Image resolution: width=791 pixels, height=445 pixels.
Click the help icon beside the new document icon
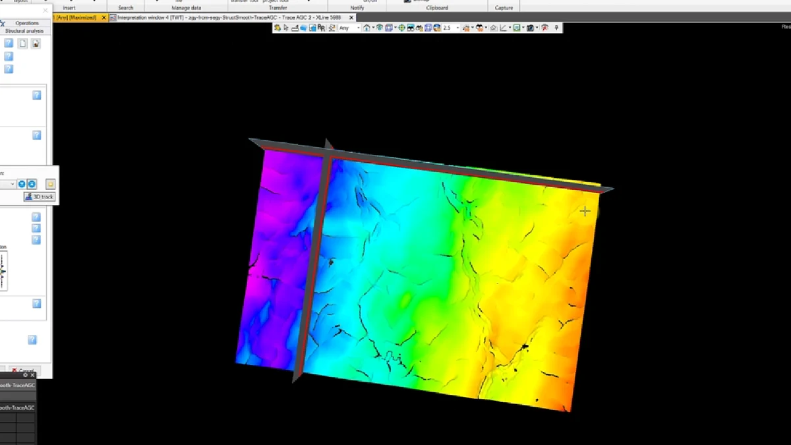(x=9, y=44)
